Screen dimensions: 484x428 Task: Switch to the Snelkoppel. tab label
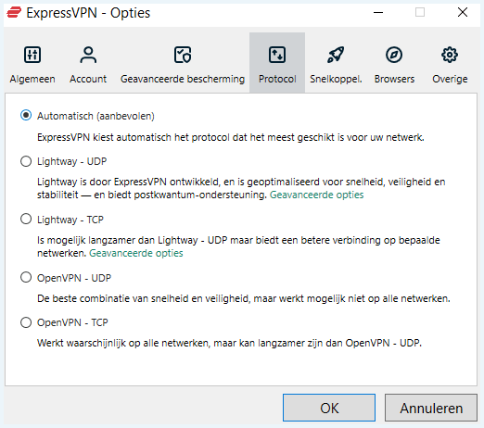click(x=336, y=79)
